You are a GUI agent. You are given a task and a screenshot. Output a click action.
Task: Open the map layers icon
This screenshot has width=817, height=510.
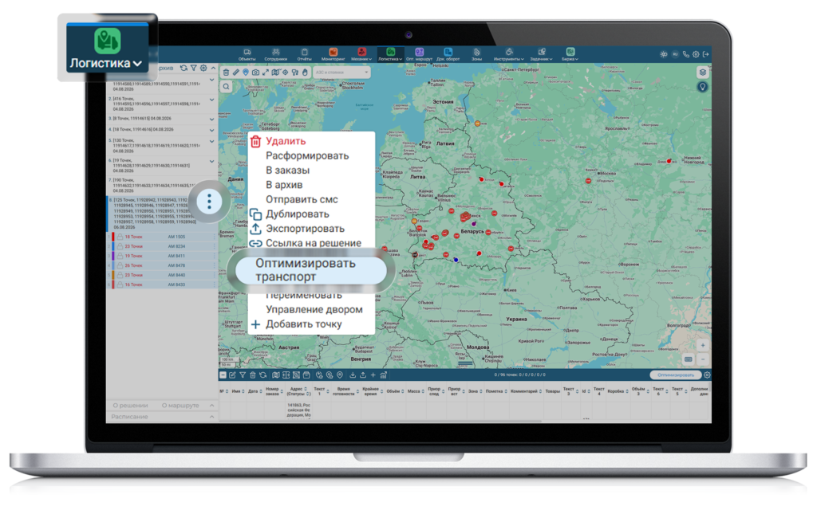point(702,73)
